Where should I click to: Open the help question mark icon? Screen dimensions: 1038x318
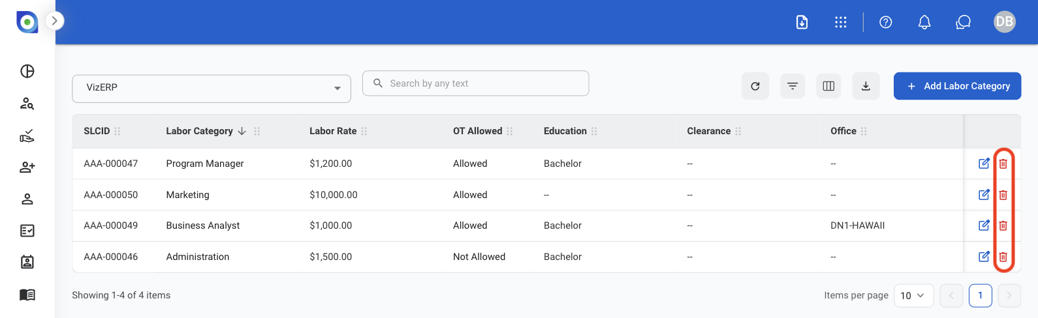(886, 22)
